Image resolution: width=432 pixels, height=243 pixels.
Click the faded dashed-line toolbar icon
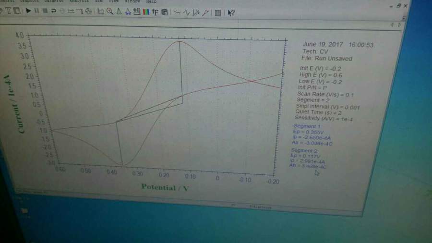point(71,11)
